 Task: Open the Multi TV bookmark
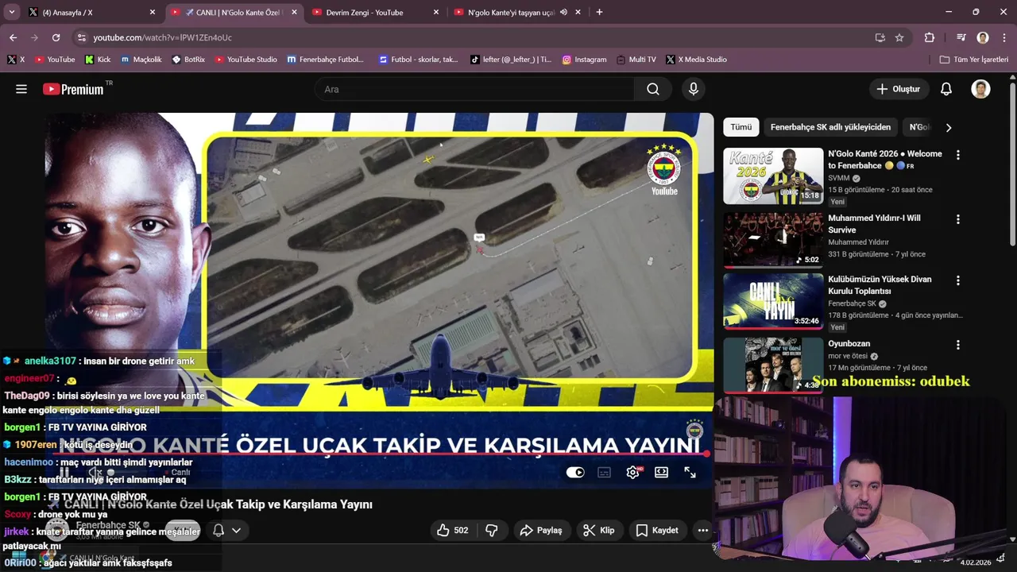pyautogui.click(x=636, y=60)
